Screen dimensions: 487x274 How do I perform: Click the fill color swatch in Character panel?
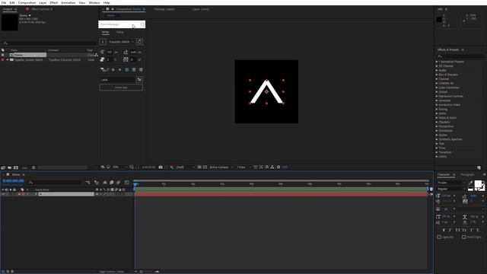478,183
